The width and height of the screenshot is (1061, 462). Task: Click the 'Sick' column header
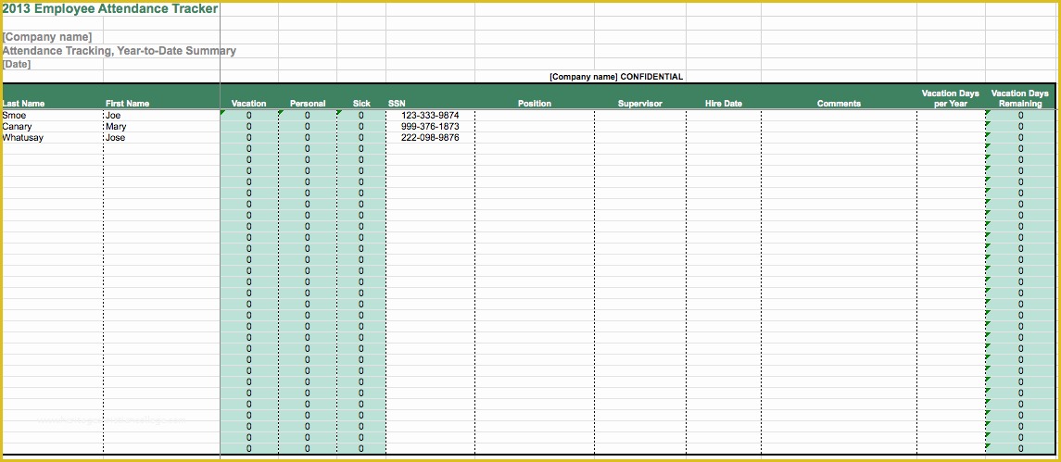[x=362, y=104]
